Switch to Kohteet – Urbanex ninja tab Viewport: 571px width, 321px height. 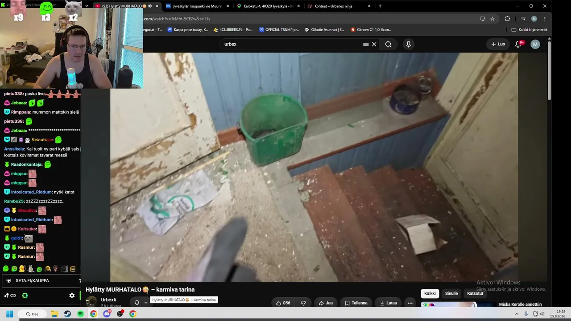pos(339,6)
